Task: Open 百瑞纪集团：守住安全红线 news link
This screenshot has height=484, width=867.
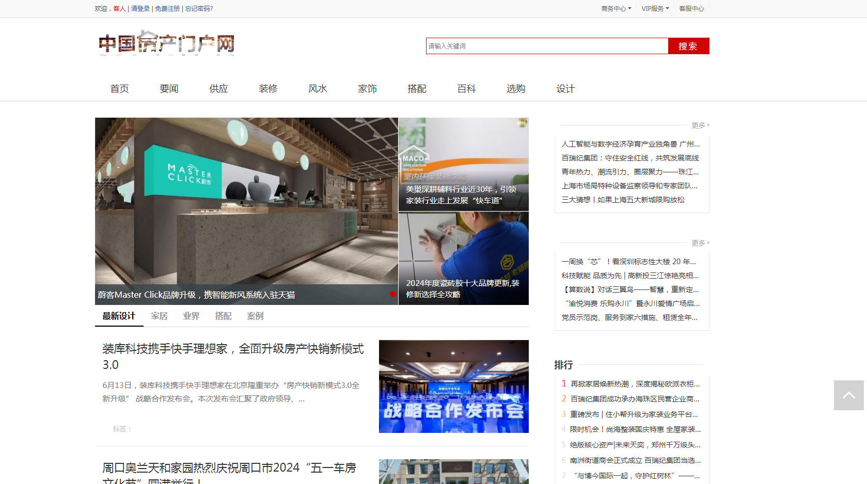Action: tap(630, 158)
